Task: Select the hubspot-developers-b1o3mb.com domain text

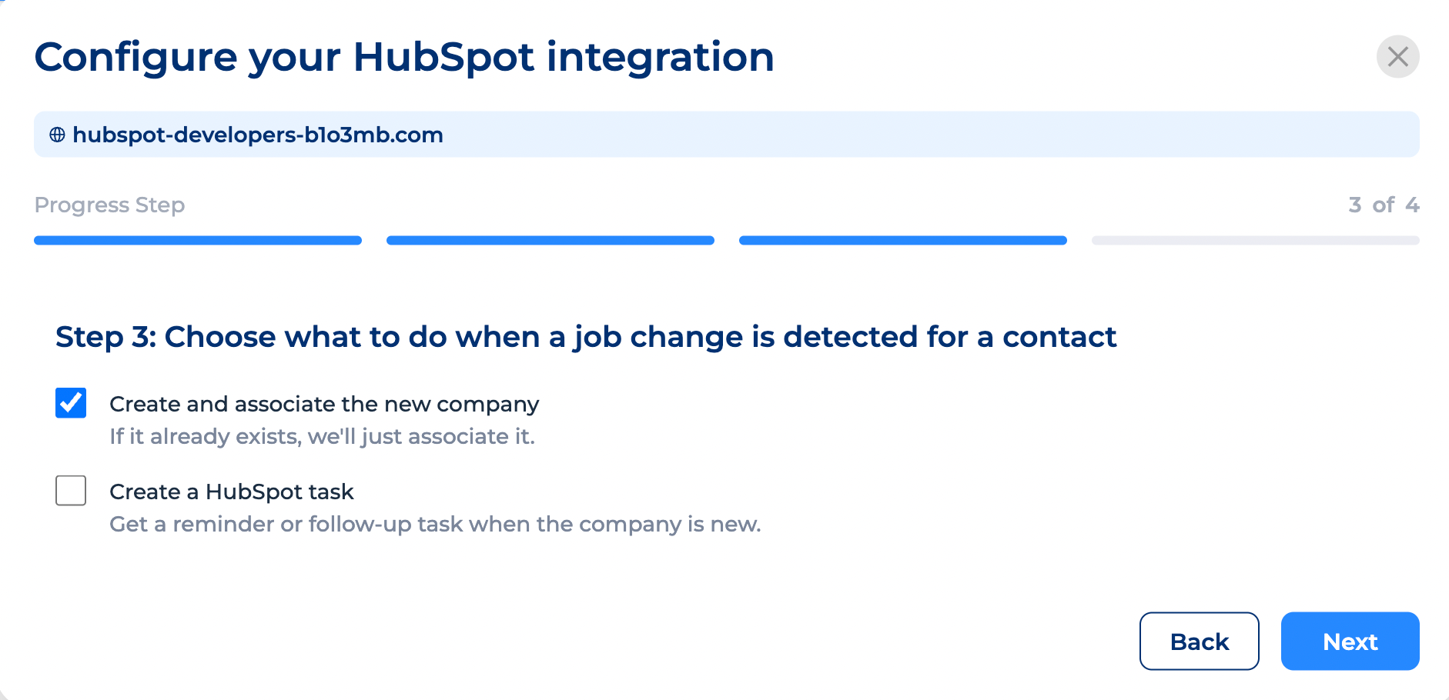Action: (257, 135)
